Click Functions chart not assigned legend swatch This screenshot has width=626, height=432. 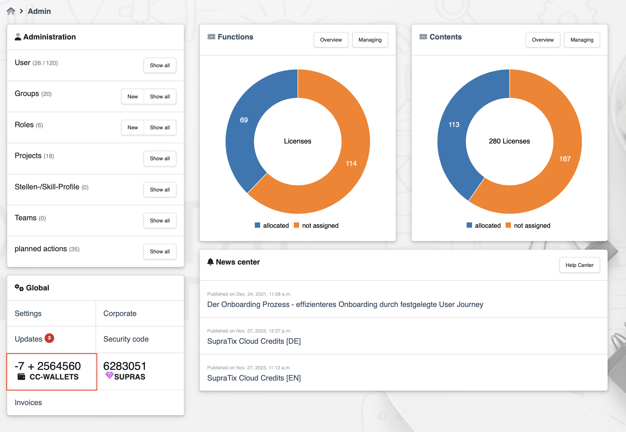pos(296,225)
